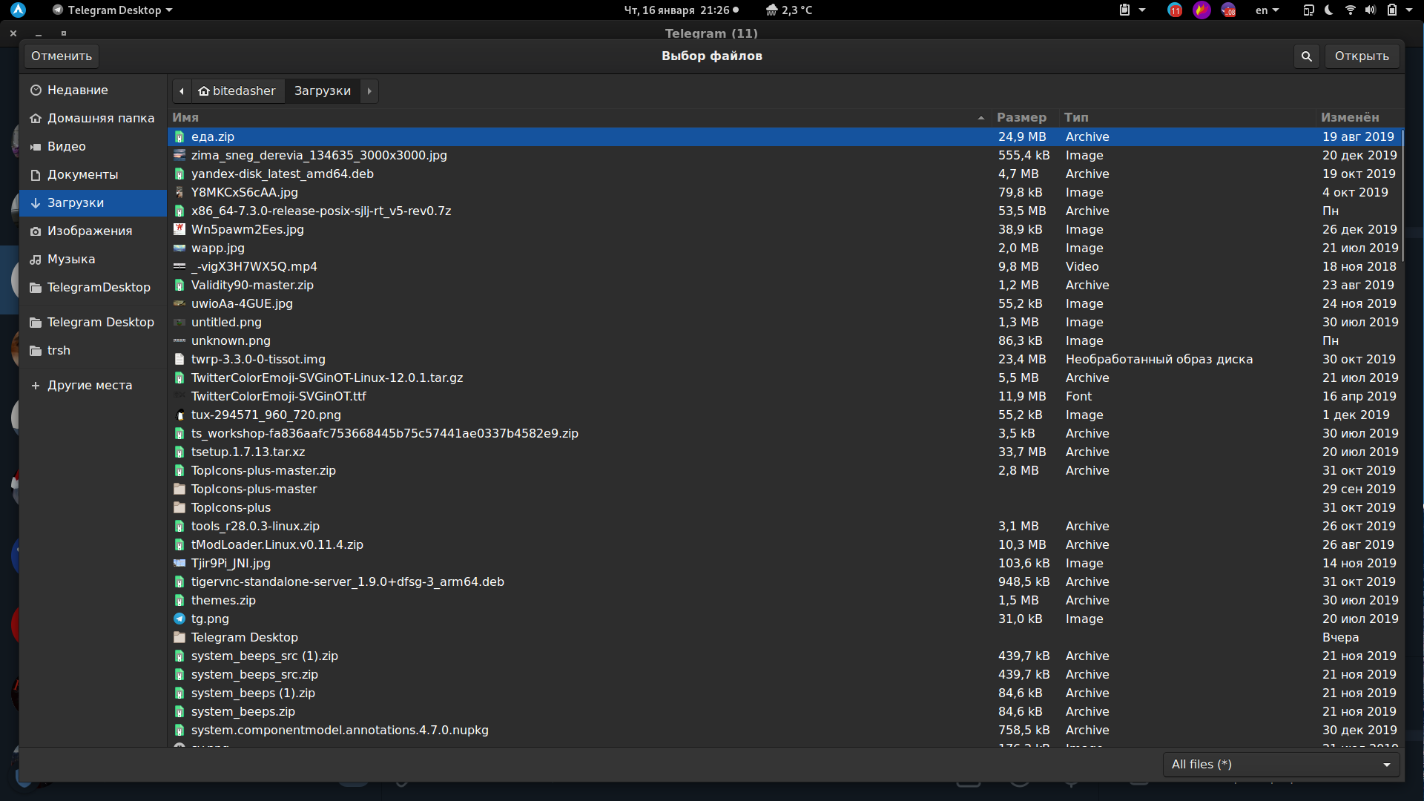Viewport: 1424px width, 801px height.
Task: Open Изображения sidebar location
Action: 93,231
